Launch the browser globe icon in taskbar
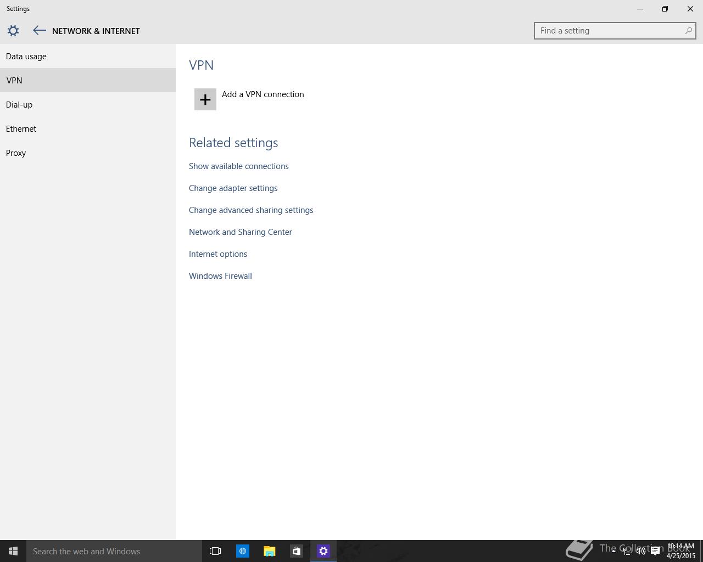Viewport: 703px width, 562px height. click(242, 551)
